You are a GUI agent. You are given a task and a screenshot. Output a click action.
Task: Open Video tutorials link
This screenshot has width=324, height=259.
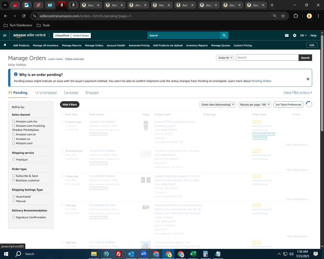point(74,59)
